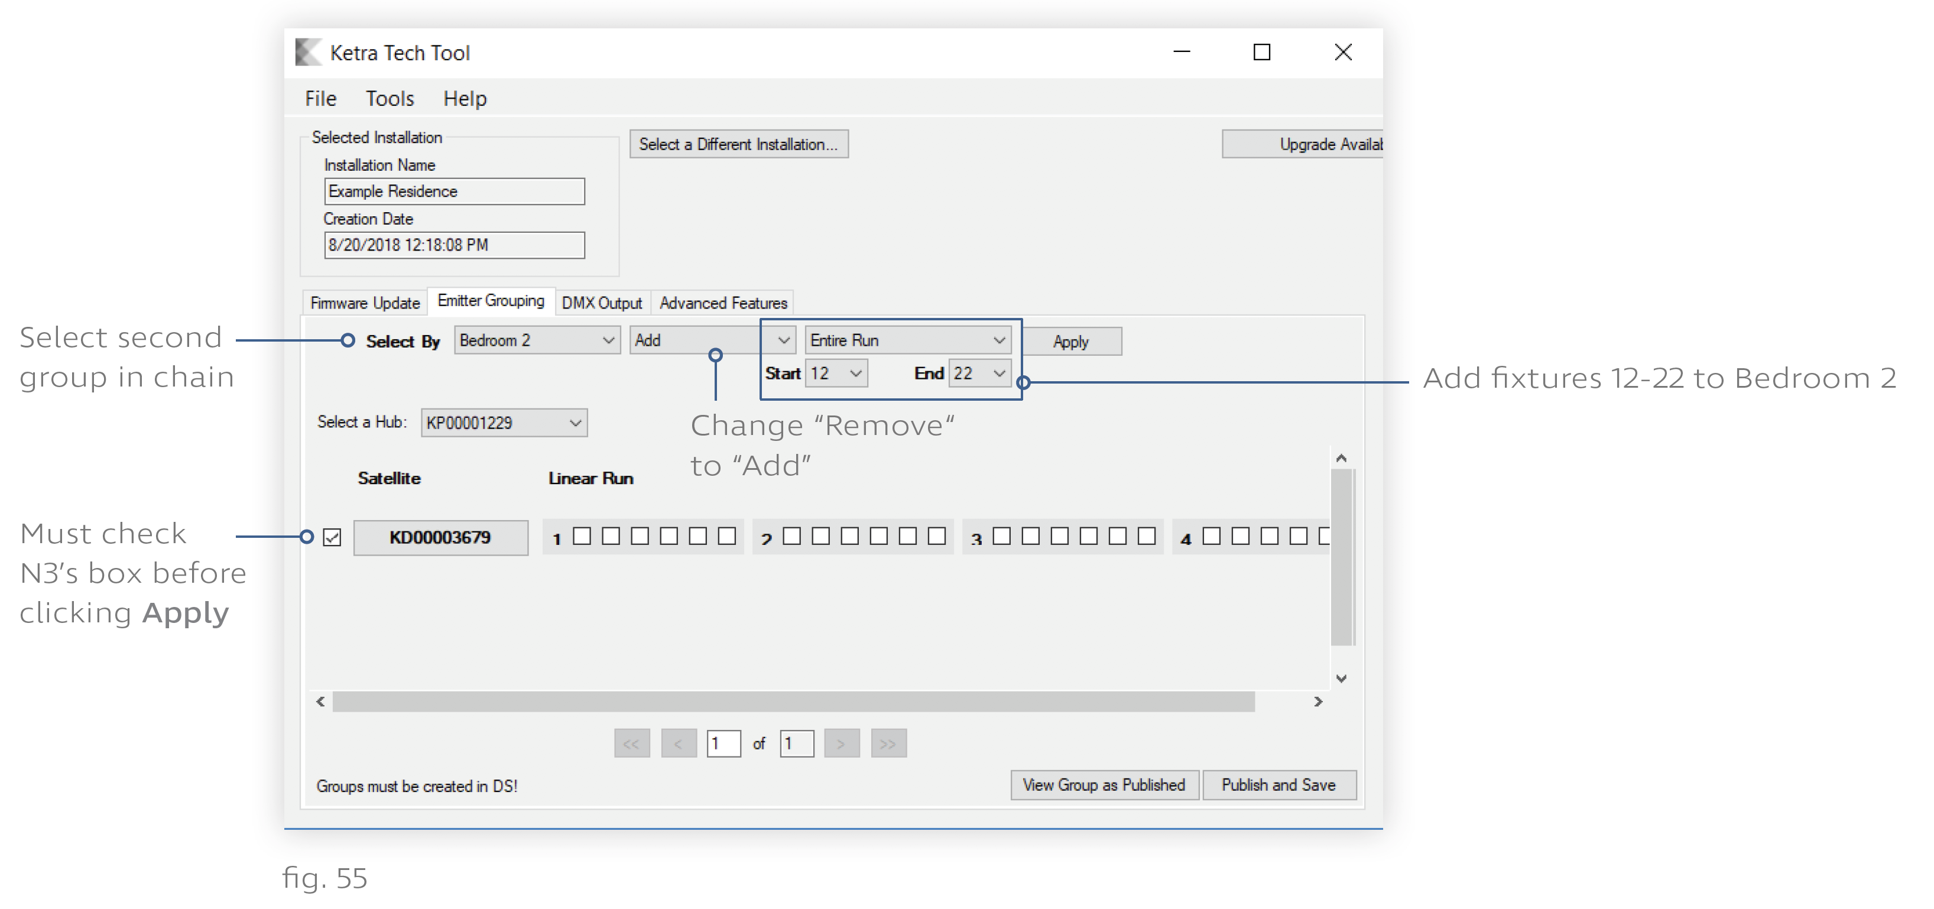Open the Bedroom 2 group dropdown

(x=537, y=340)
